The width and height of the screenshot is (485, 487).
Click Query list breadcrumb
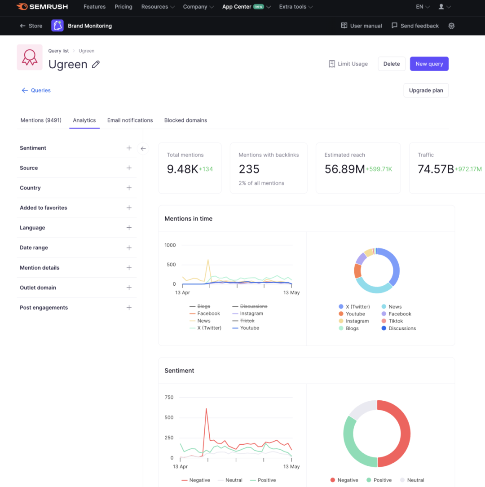coord(58,51)
